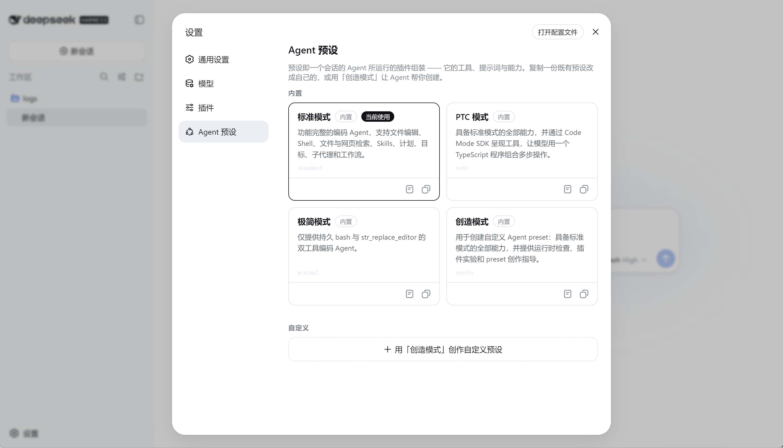This screenshot has height=448, width=783.
Task: Click the database icon beside 模型
Action: pyautogui.click(x=189, y=83)
